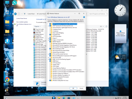132x99 pixels.
Task: Click Turn Windows features on or off link
Action: click(x=24, y=25)
